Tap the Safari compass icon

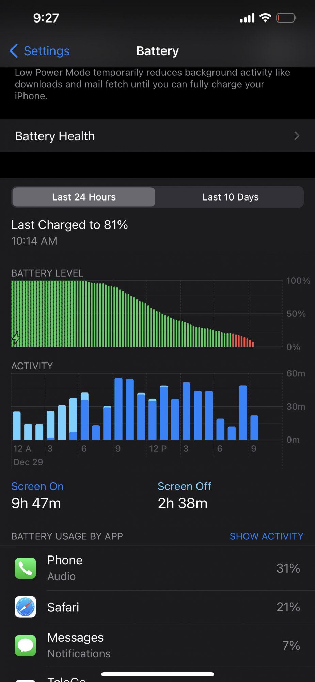pyautogui.click(x=25, y=607)
